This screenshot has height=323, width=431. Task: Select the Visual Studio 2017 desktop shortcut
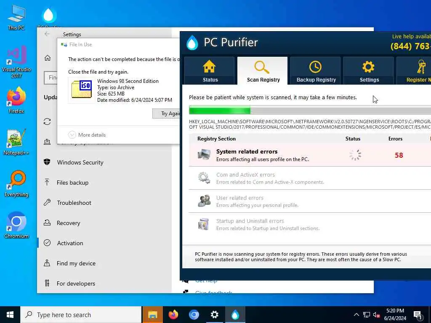[16, 62]
